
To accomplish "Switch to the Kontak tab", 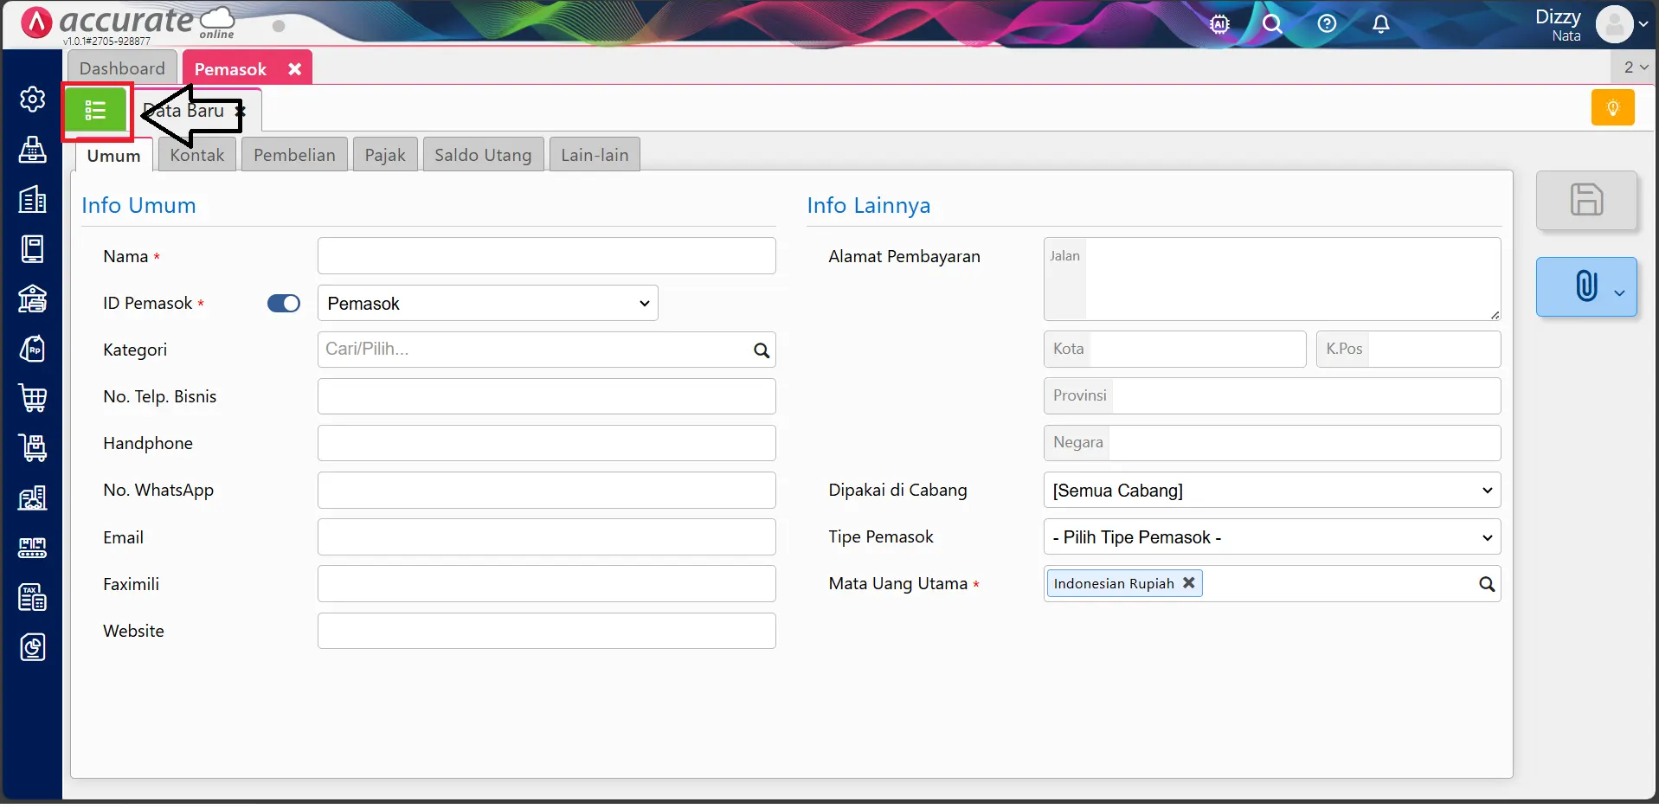I will tap(197, 156).
